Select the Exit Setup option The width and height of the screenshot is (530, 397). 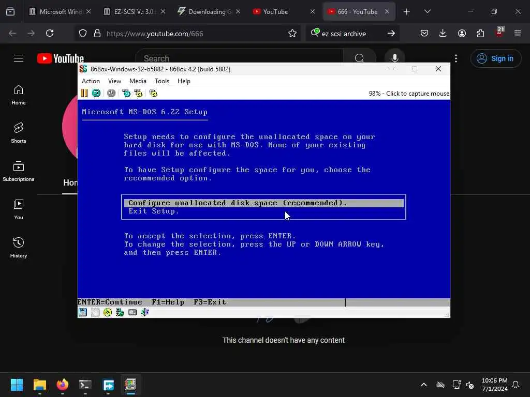point(154,211)
